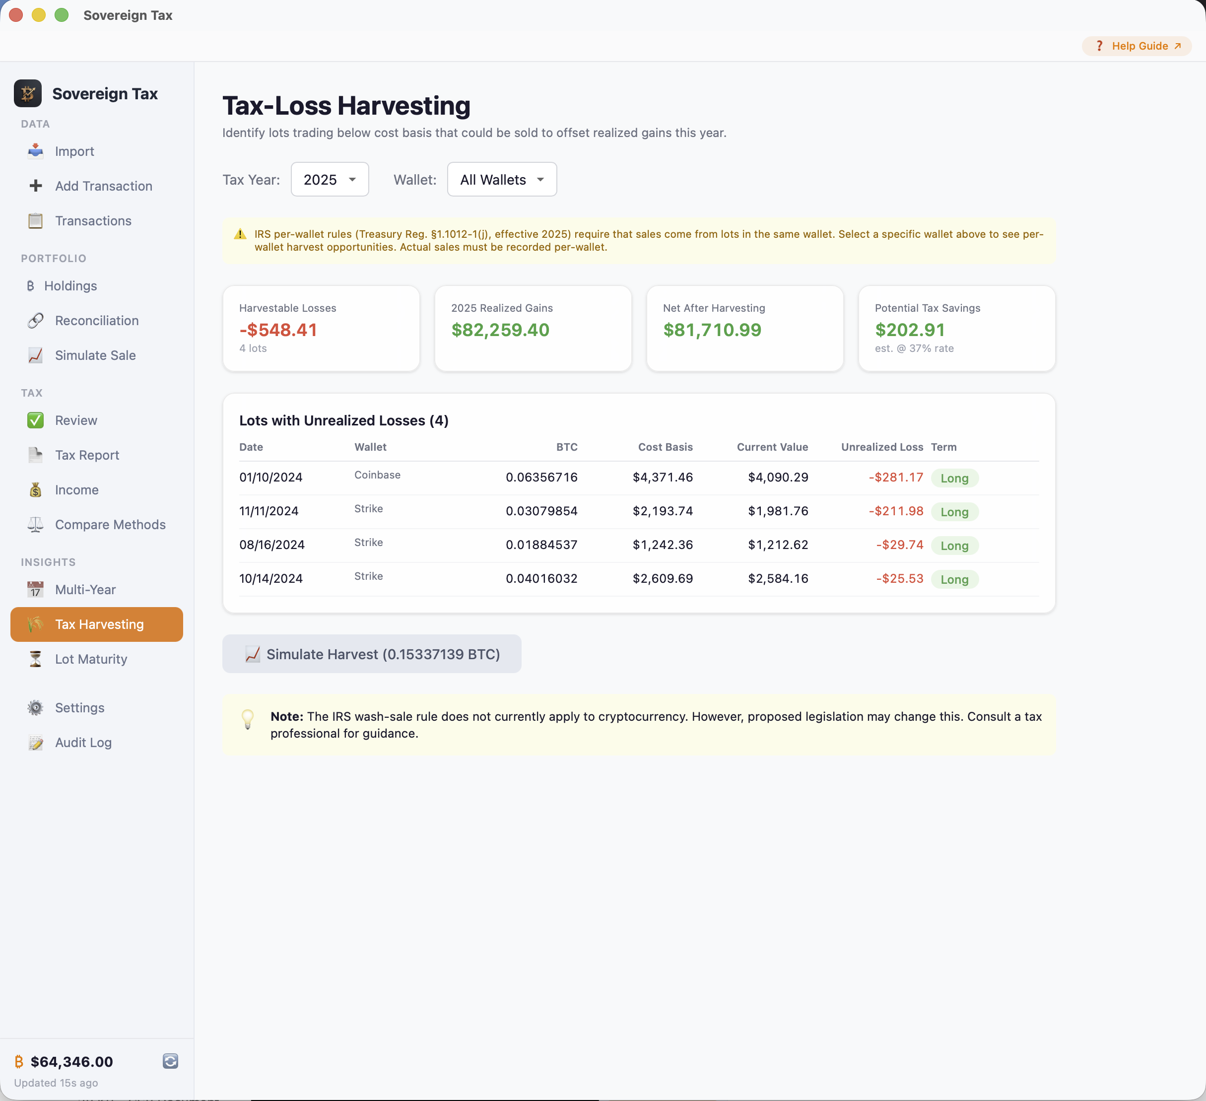The width and height of the screenshot is (1206, 1101).
Task: Select Compare Methods scales icon
Action: [35, 525]
